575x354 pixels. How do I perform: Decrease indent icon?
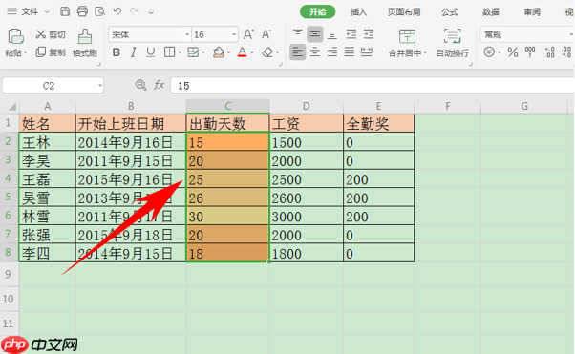click(351, 34)
